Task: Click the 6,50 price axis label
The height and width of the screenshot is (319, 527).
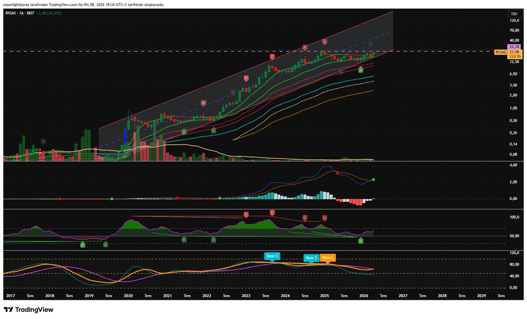Action: pos(514,74)
